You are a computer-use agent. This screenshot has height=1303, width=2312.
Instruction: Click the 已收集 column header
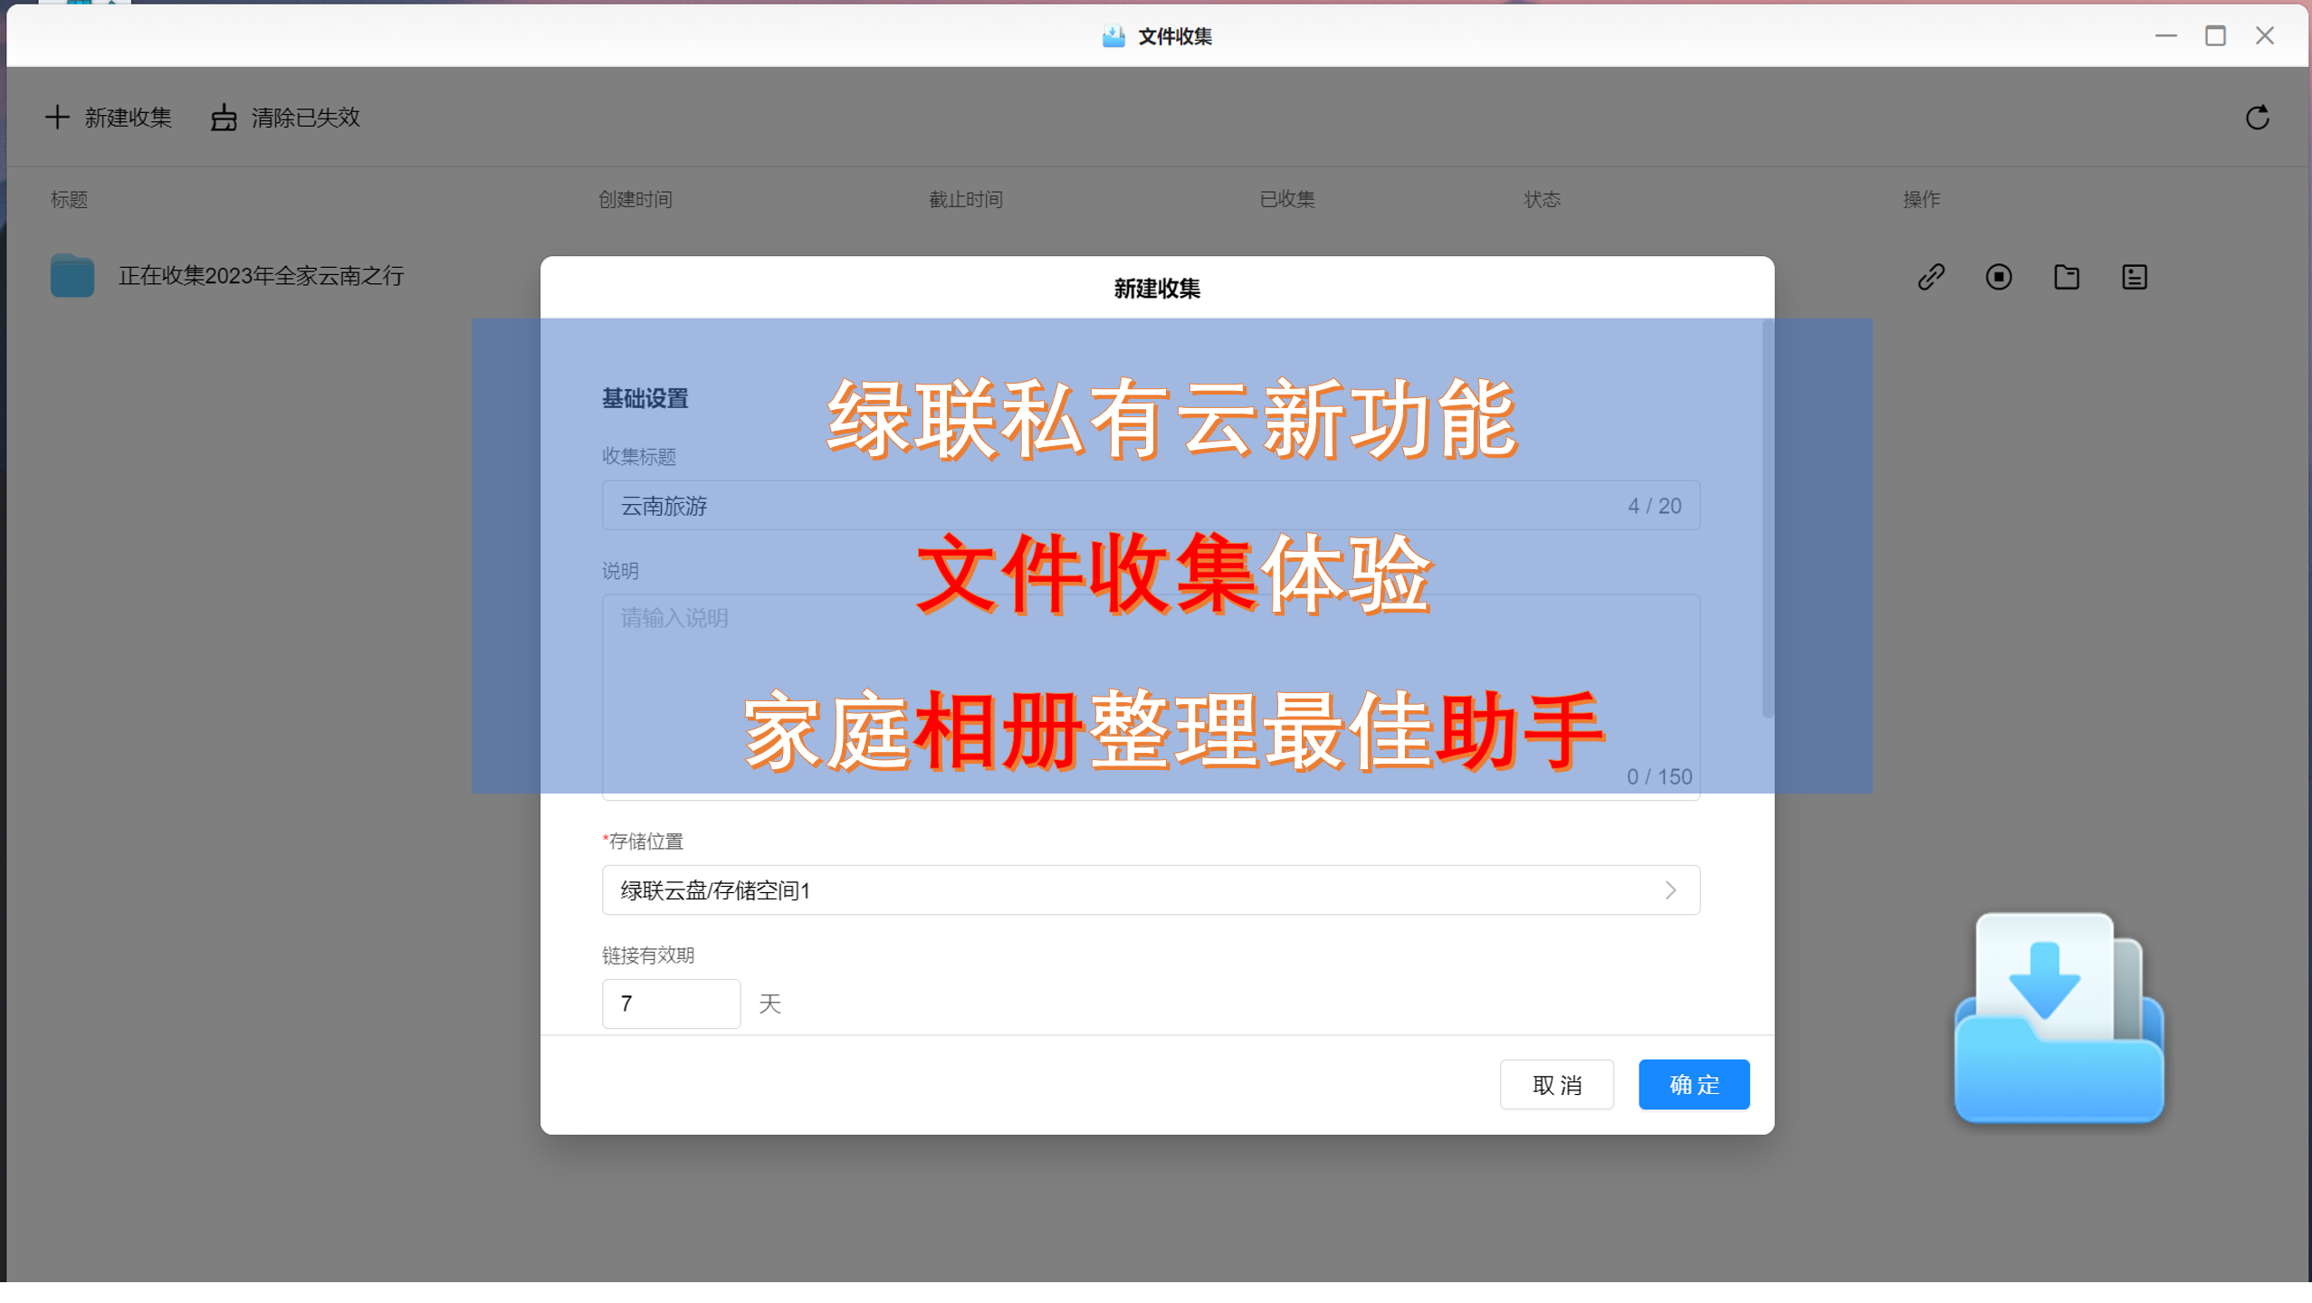click(x=1286, y=199)
